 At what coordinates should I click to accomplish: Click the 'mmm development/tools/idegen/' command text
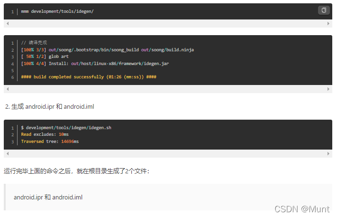[x=57, y=11]
